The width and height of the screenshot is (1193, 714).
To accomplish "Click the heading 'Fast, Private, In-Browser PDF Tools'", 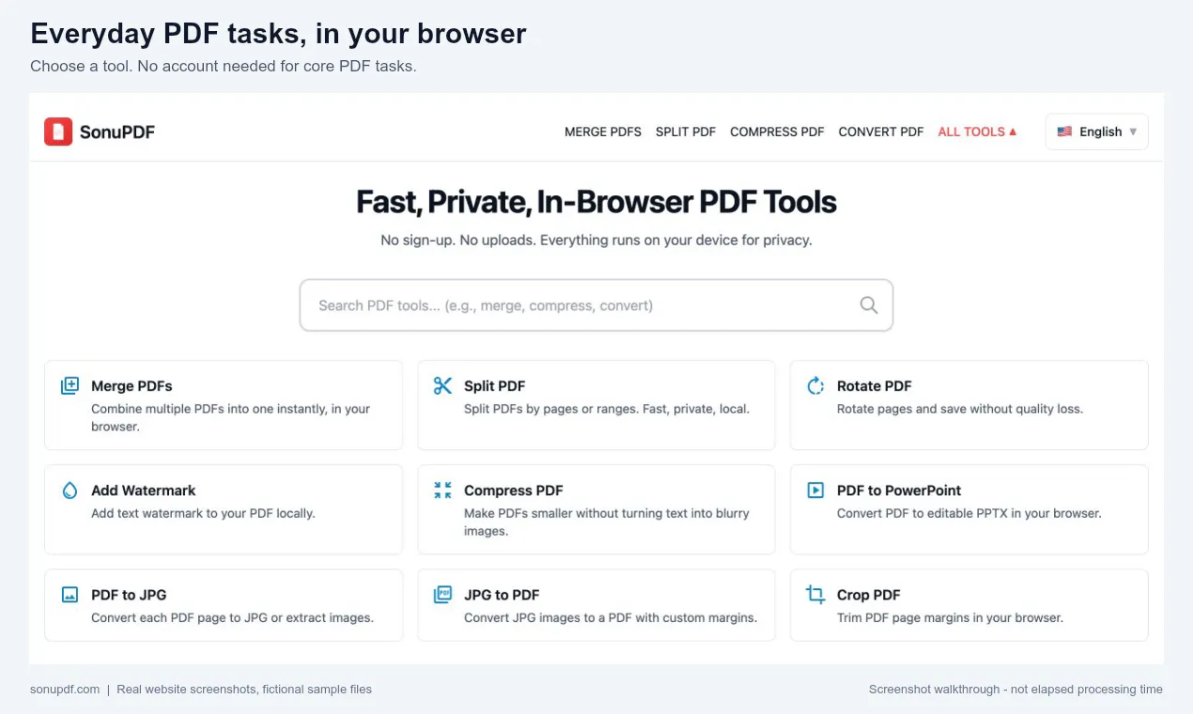I will click(596, 202).
